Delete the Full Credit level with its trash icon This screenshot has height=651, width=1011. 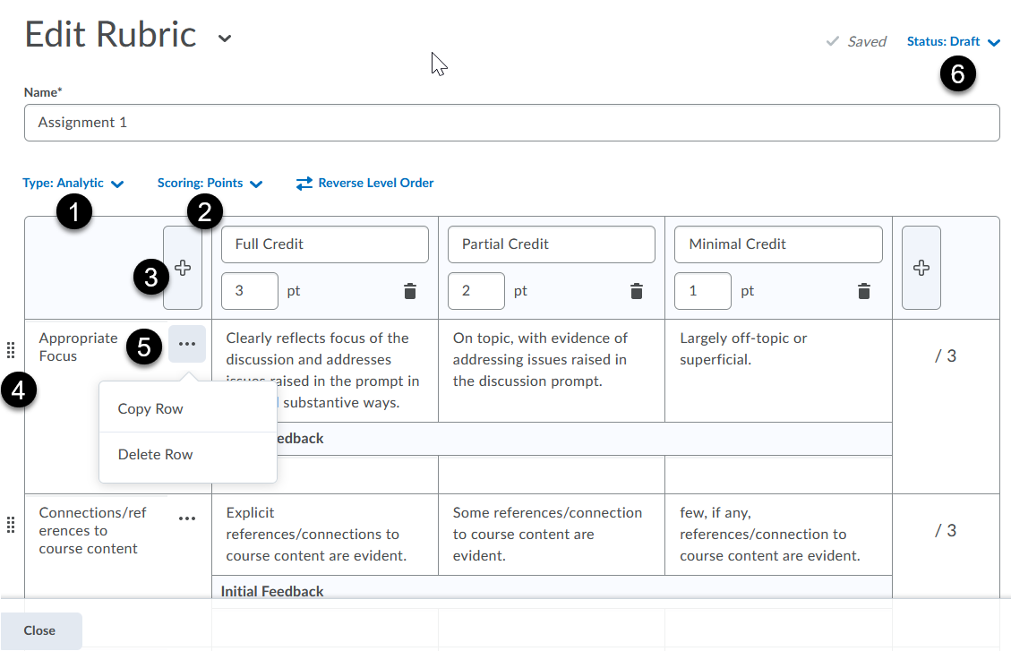(409, 291)
